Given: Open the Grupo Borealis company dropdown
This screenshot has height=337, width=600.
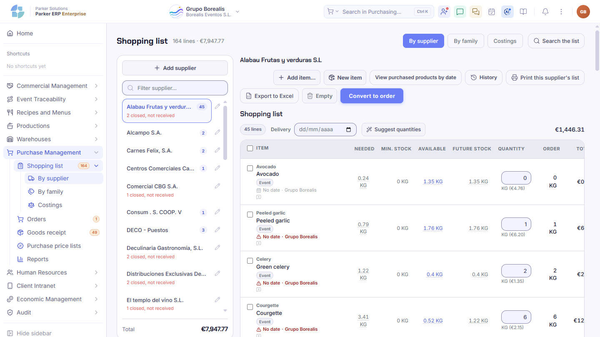Looking at the screenshot, I should click(x=205, y=12).
